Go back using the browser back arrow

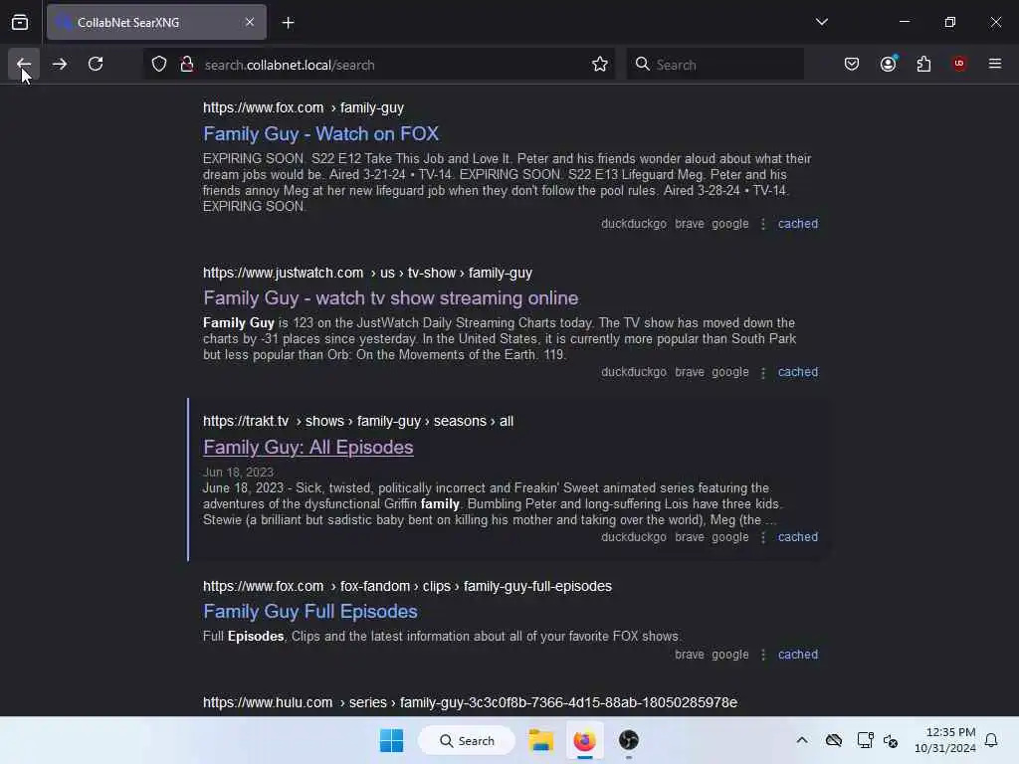pyautogui.click(x=24, y=65)
